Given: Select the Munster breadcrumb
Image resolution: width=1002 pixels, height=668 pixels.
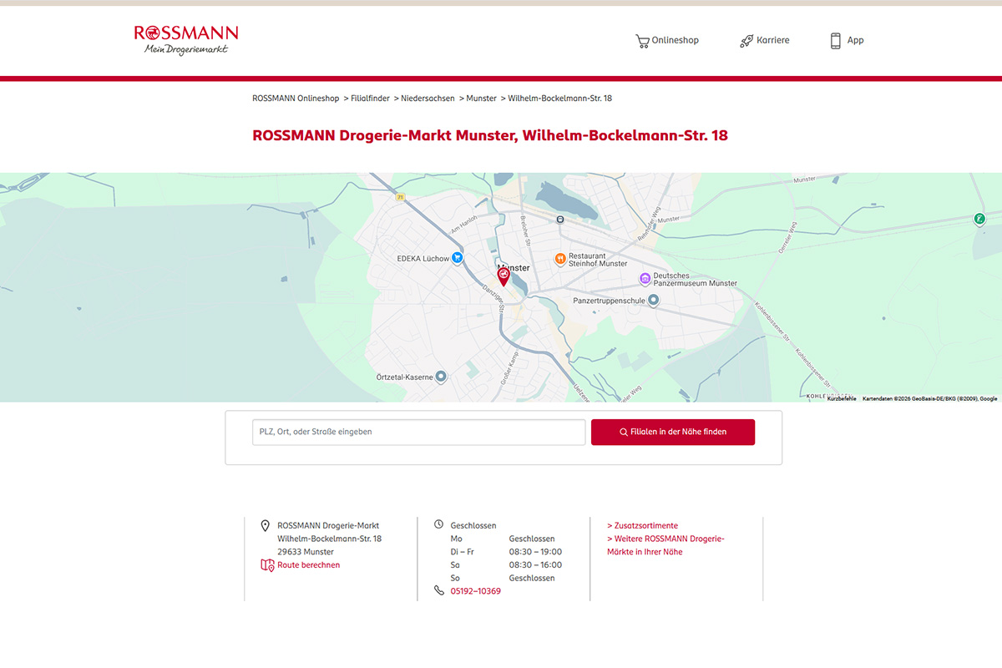Looking at the screenshot, I should 481,99.
